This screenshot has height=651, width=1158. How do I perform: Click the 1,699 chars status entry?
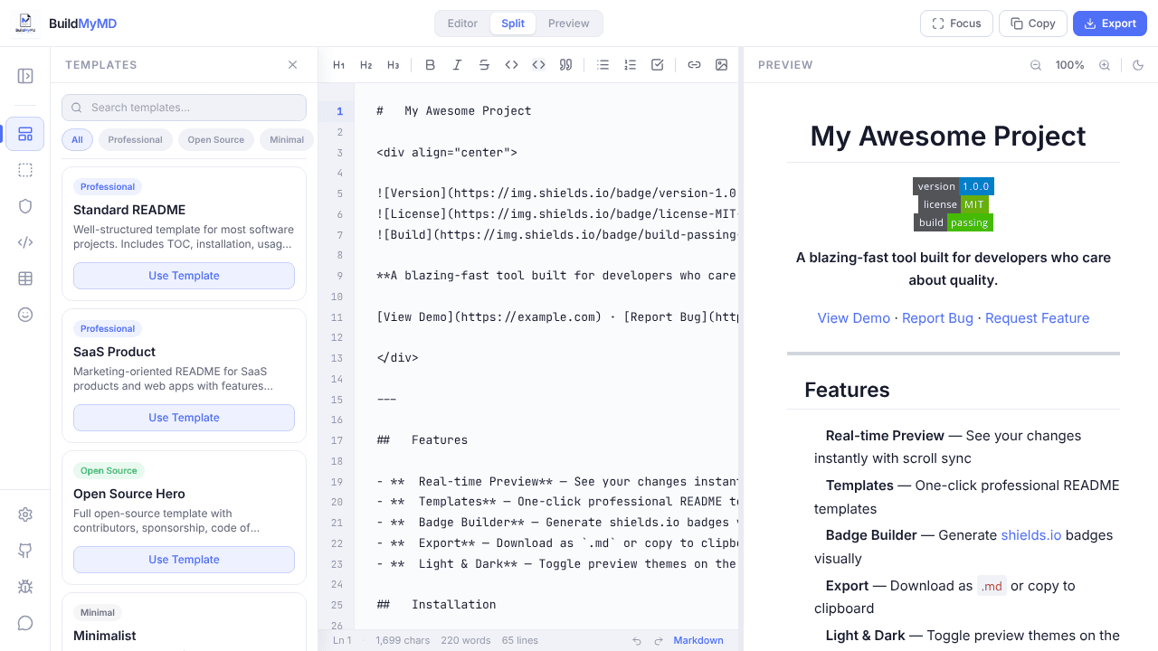coord(403,640)
